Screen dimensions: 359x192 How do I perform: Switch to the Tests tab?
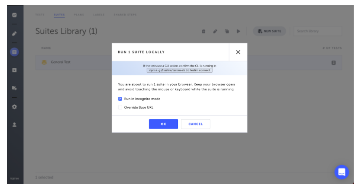(40, 14)
